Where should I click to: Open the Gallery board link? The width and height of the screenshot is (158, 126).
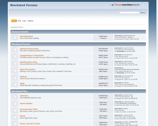[x=23, y=77]
